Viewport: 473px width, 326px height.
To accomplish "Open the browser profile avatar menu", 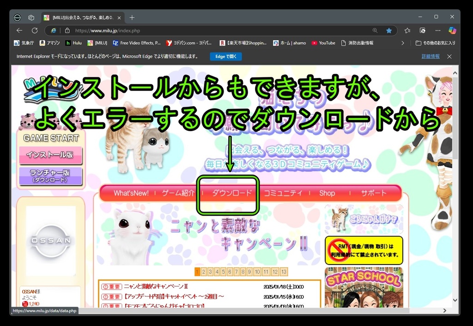I will tap(17, 18).
